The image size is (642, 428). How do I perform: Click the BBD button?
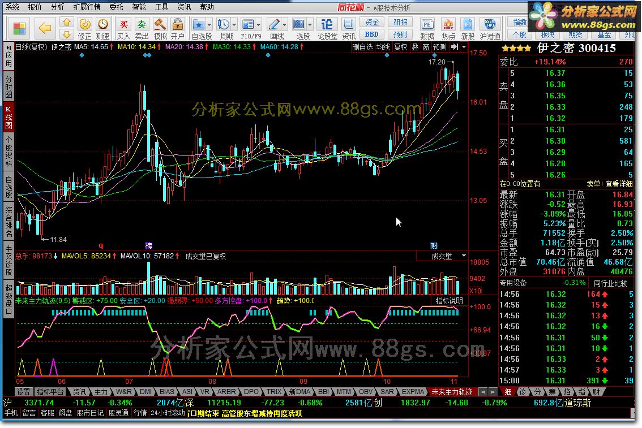372,34
